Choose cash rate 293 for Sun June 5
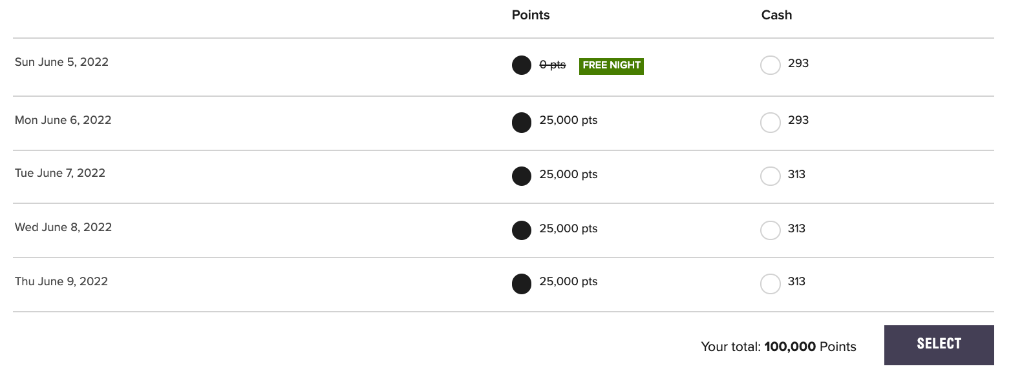1011x373 pixels. pos(771,65)
